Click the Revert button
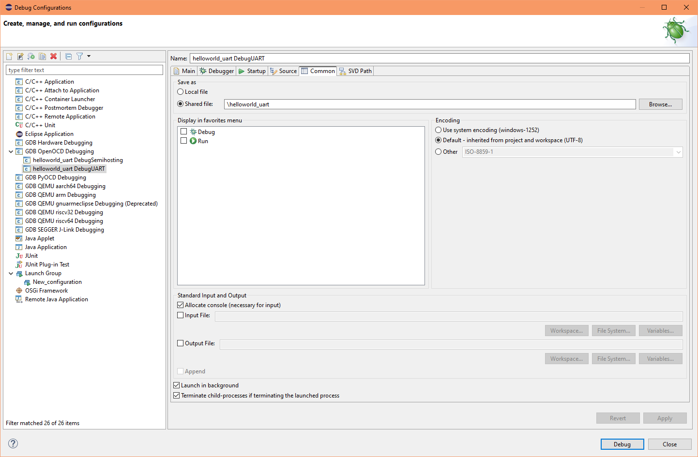Screen dimensions: 698x457 618,418
